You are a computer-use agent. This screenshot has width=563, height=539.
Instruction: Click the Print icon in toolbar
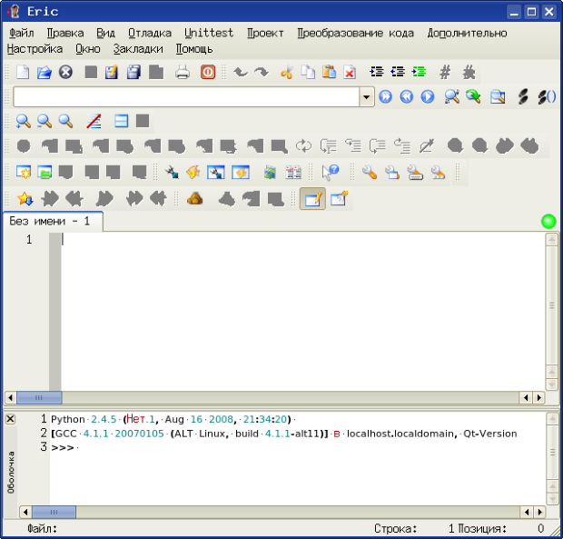point(183,73)
